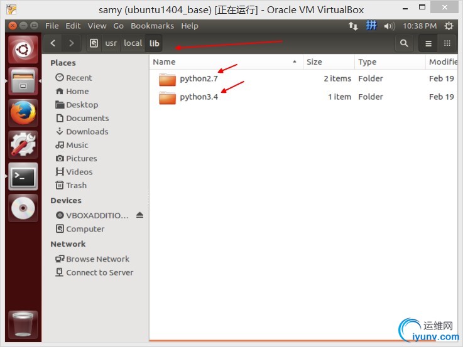Open the search magnifier in toolbar
The width and height of the screenshot is (463, 347).
[404, 43]
